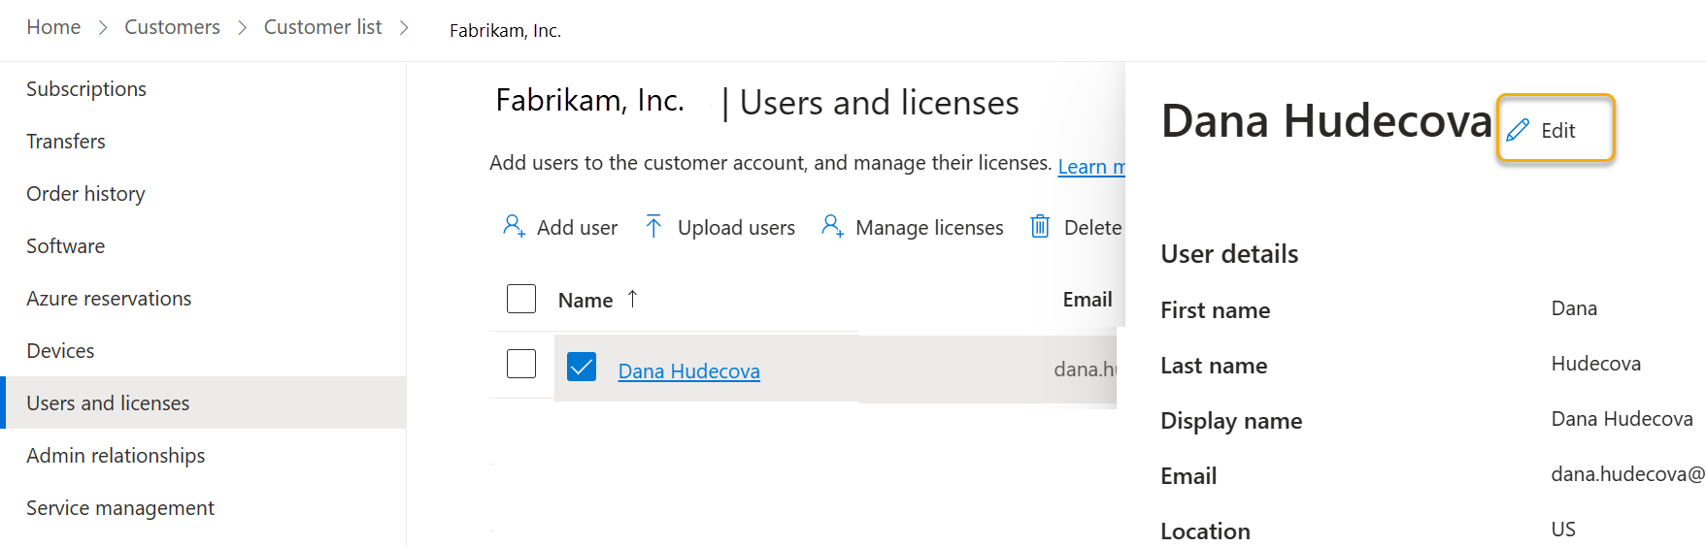Tick the empty checkbox in Dana Hudecova row

tap(521, 364)
